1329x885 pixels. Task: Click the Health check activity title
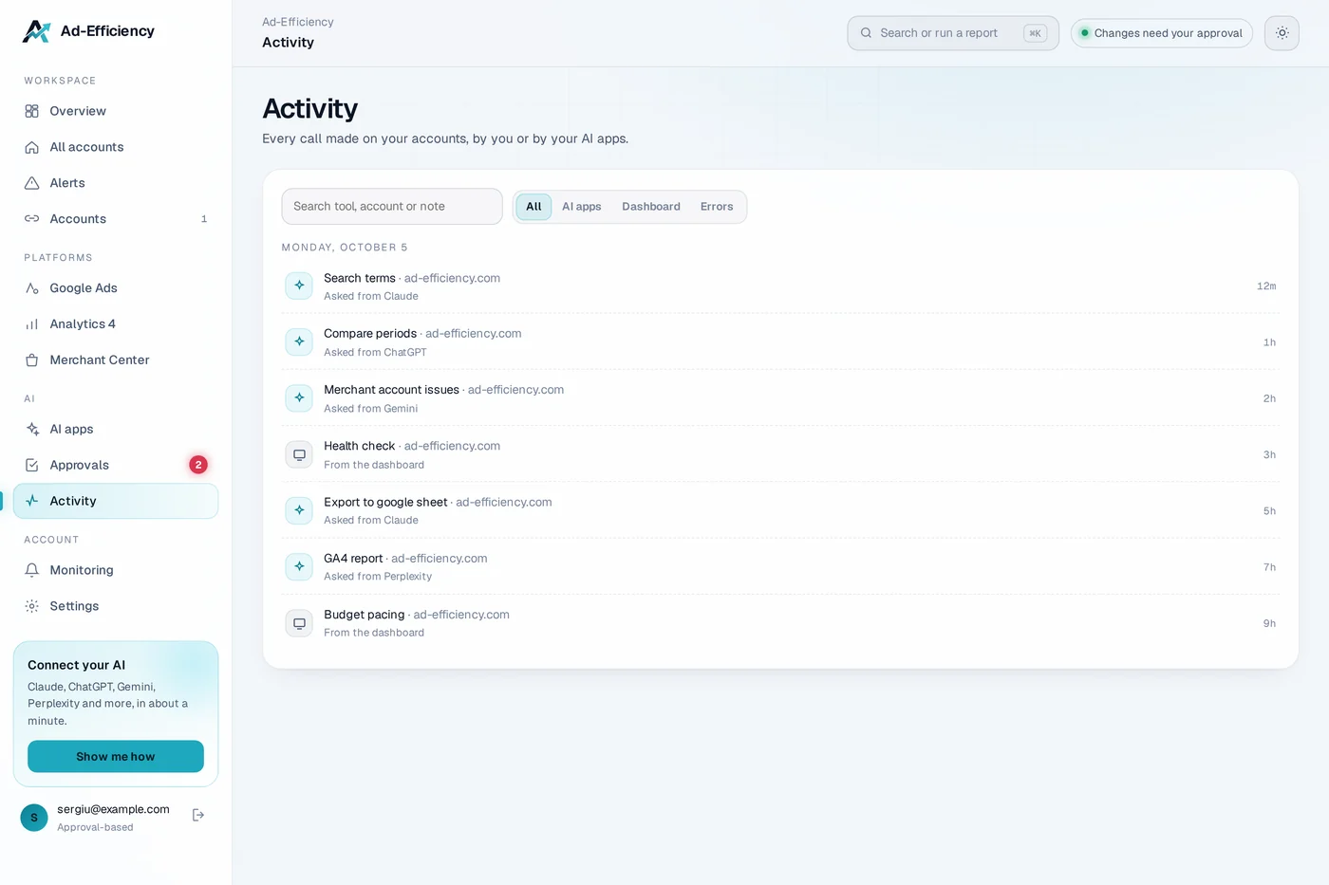point(359,446)
